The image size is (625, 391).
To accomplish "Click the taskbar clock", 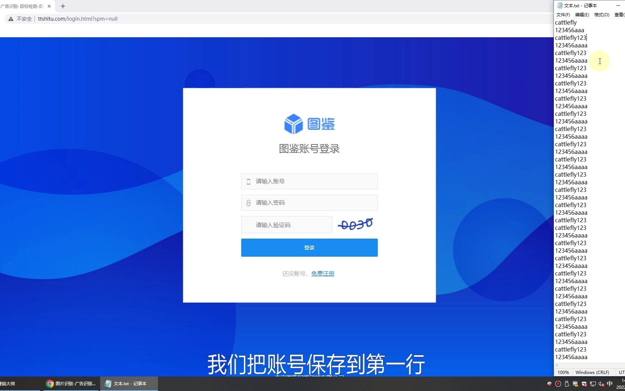I will (621, 384).
